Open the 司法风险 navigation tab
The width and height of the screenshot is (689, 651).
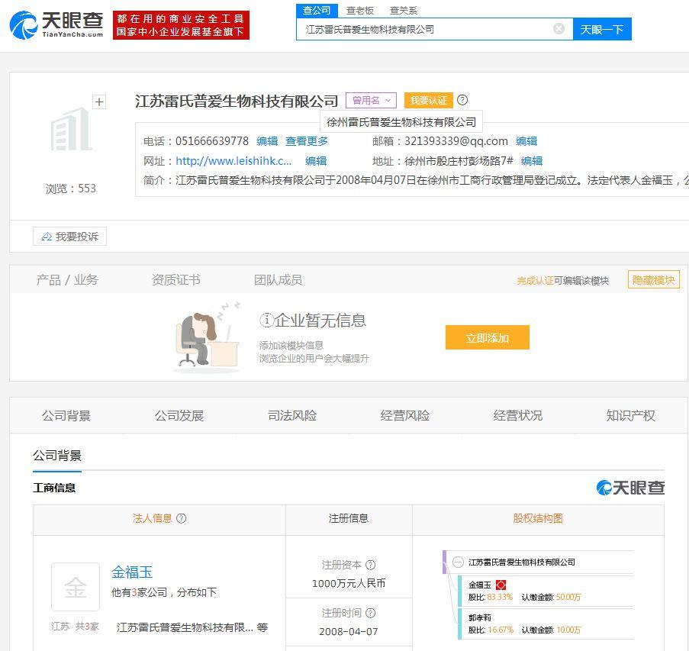click(x=292, y=415)
